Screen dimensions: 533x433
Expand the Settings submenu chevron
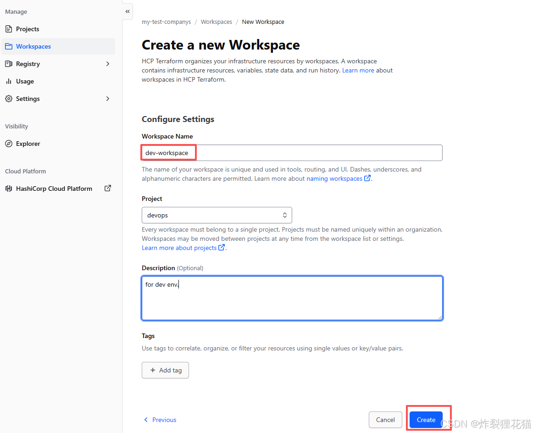[108, 99]
